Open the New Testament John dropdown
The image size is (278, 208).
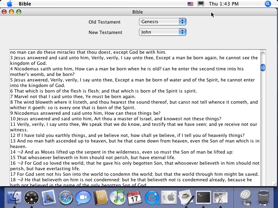coord(162,32)
